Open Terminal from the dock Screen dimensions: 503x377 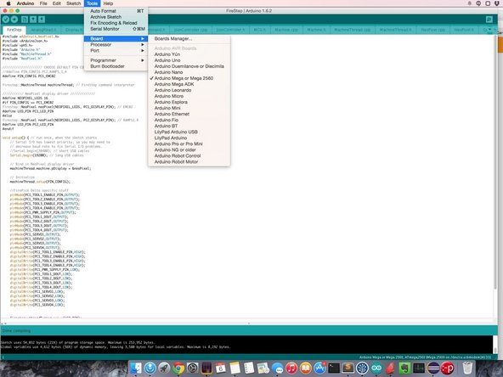point(334,368)
